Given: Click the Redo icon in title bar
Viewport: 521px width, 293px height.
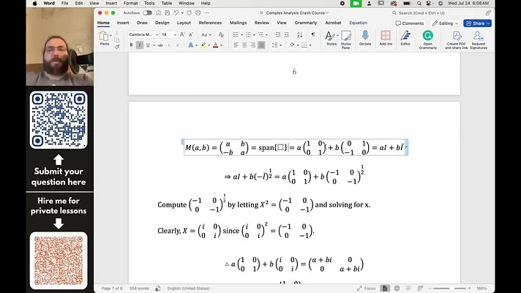Looking at the screenshot, I should [x=189, y=13].
